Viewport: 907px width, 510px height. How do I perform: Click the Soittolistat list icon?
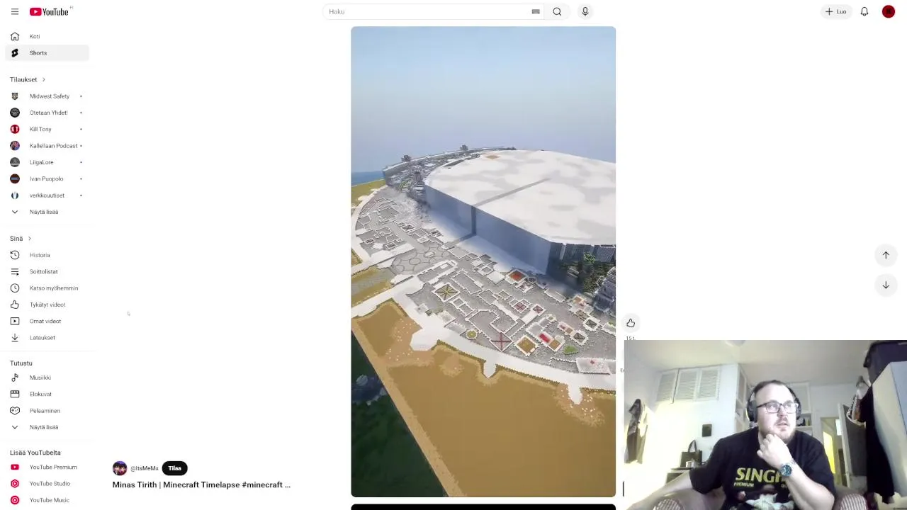coord(15,271)
